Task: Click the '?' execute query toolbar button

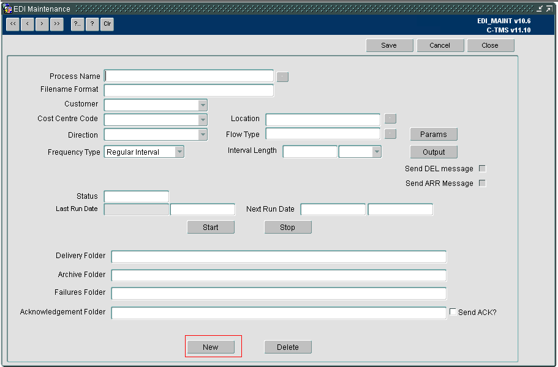Action: coord(92,24)
